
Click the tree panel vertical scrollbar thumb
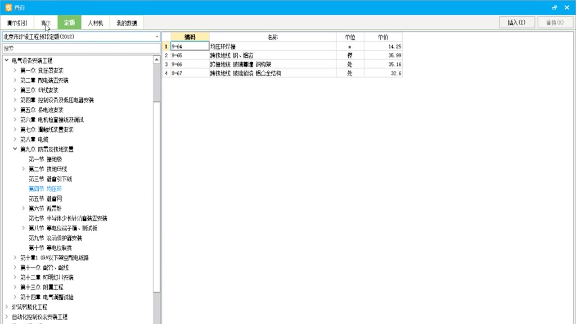pyautogui.click(x=157, y=198)
